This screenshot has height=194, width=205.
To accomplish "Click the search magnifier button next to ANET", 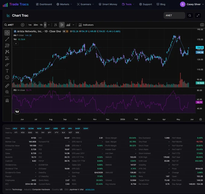I will pos(190,15).
